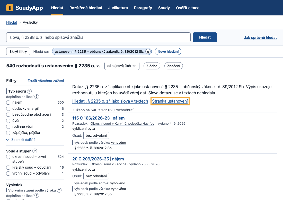
Task: Open Okresní soud v Karviné, pobočka Havířov link
Action: [x=122, y=124]
